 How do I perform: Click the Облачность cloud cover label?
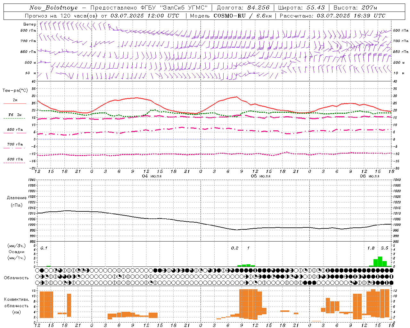point(16,278)
